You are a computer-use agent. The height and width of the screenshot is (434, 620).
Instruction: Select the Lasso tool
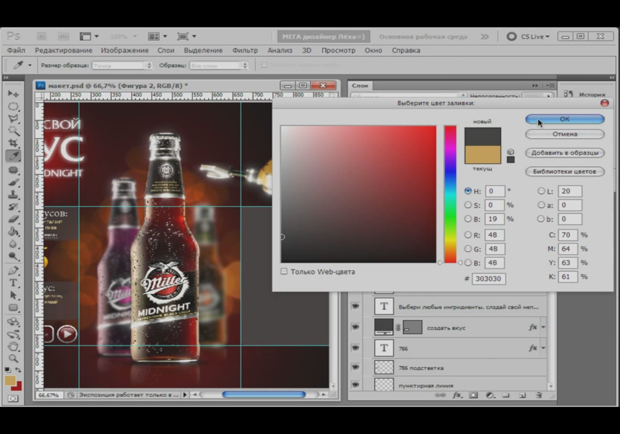pyautogui.click(x=13, y=118)
